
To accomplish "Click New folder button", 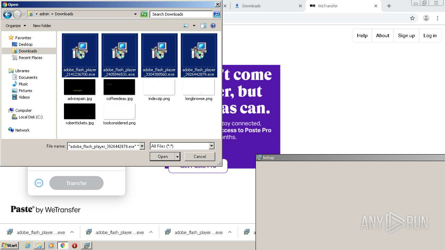I will coord(42,26).
